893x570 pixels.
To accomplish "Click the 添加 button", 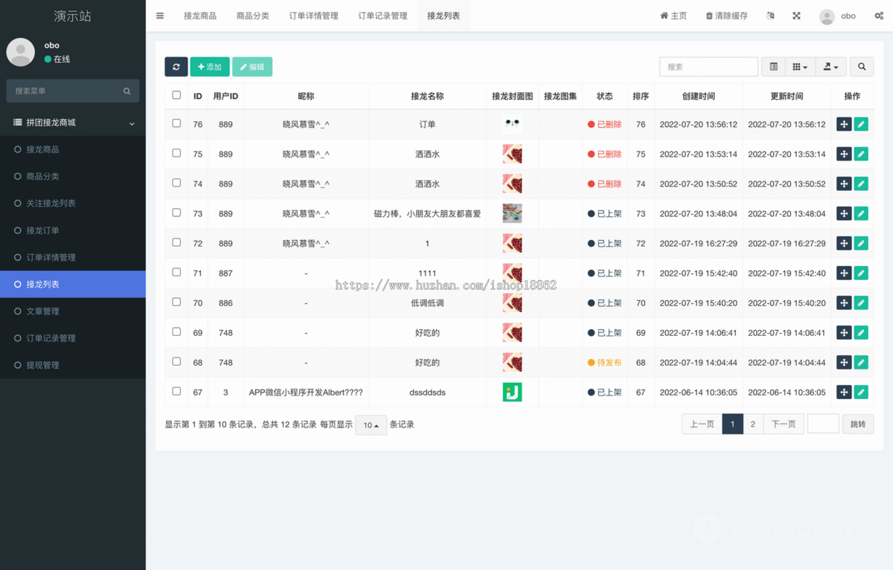I will (209, 66).
